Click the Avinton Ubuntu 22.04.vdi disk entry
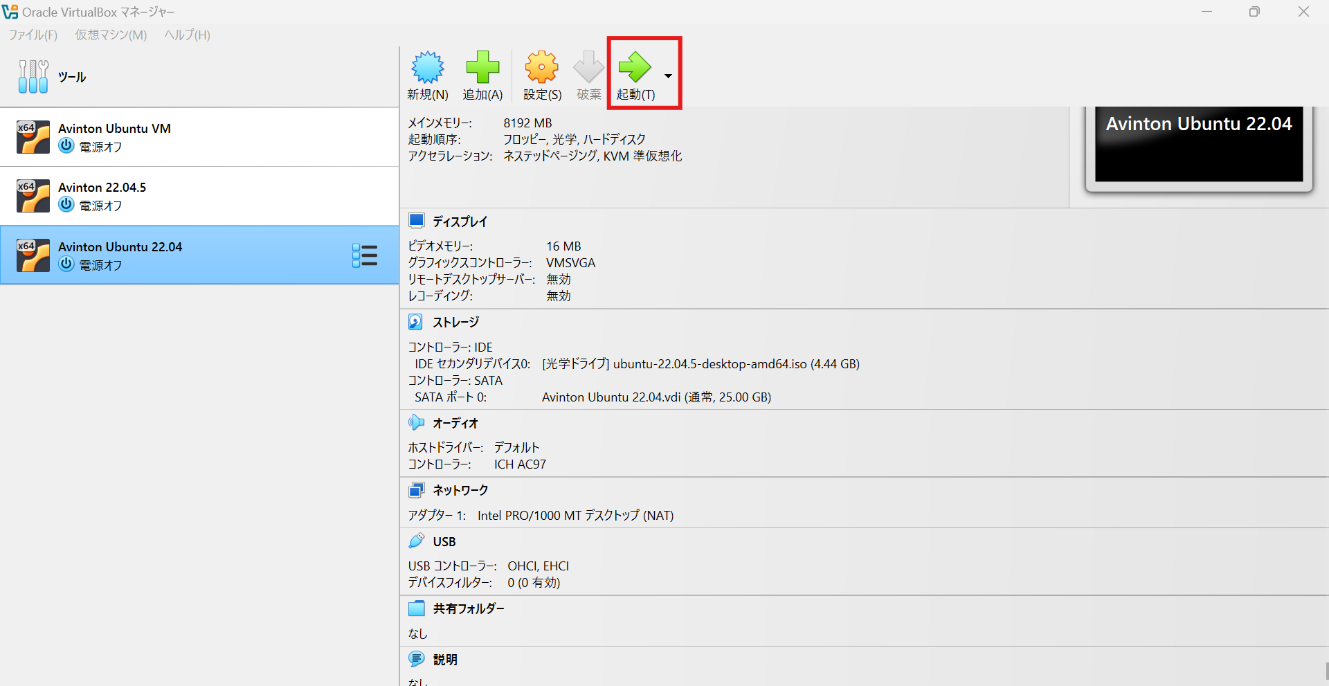 coord(656,397)
